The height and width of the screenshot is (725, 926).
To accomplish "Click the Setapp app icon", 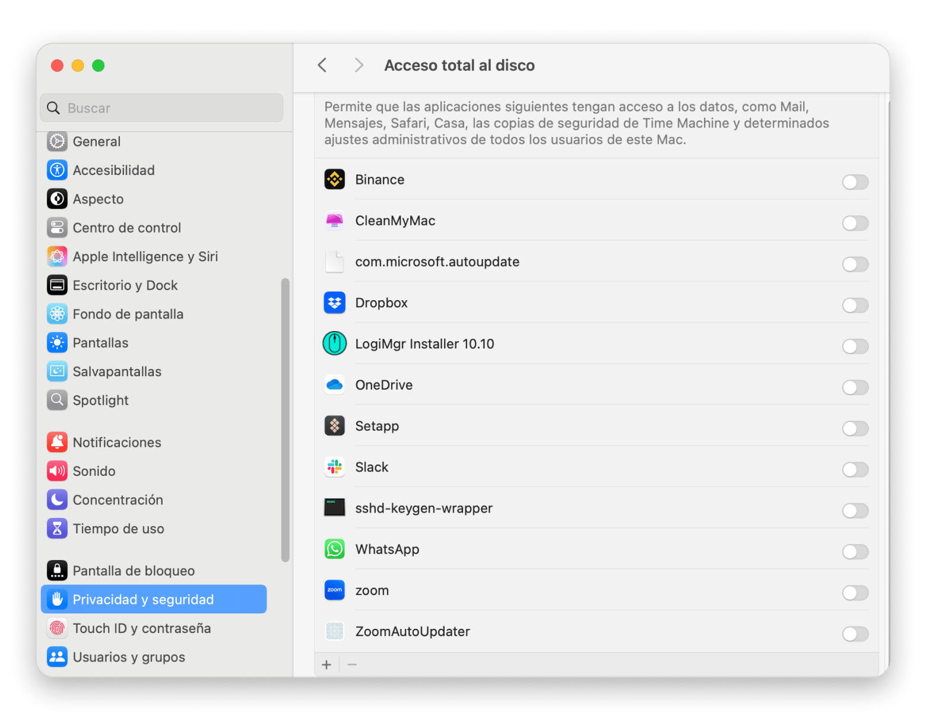I will [x=335, y=426].
